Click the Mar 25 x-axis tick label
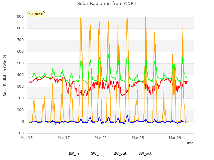Image resolution: width=214 pixels, height=160 pixels. (x=138, y=138)
